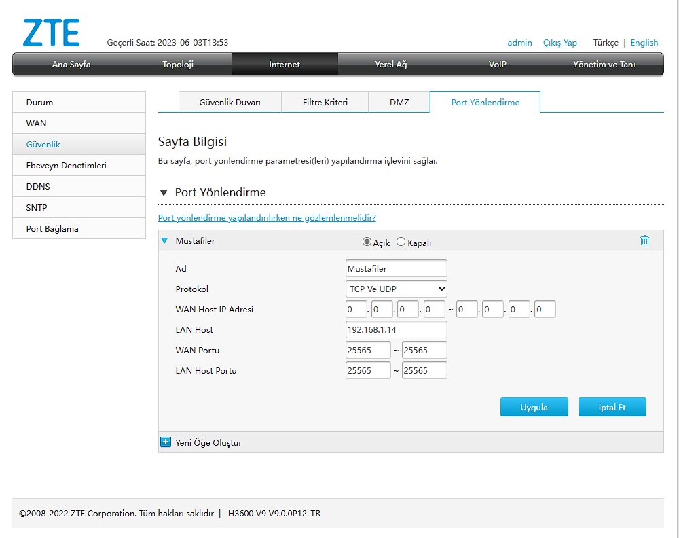The height and width of the screenshot is (538, 679).
Task: Click the Uygula button
Action: click(534, 407)
